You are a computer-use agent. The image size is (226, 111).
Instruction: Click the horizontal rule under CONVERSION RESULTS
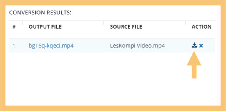point(112,21)
